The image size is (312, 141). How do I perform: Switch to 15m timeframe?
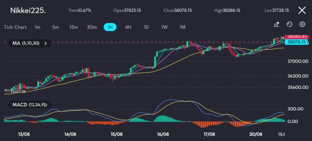[x=73, y=27]
